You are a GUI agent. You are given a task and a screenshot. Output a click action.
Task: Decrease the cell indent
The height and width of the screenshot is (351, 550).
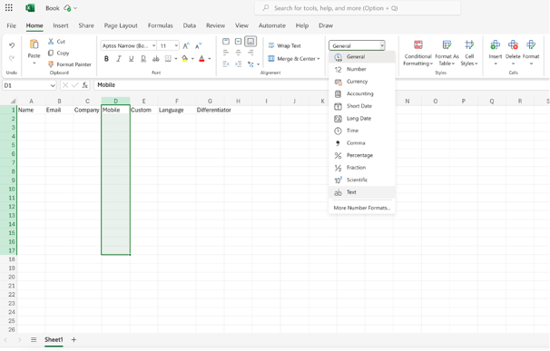[x=226, y=63]
